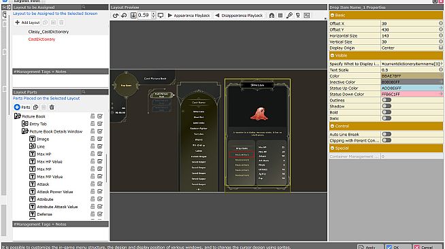
Task: Select the Attribute Attack Value part
Action: coord(57,207)
